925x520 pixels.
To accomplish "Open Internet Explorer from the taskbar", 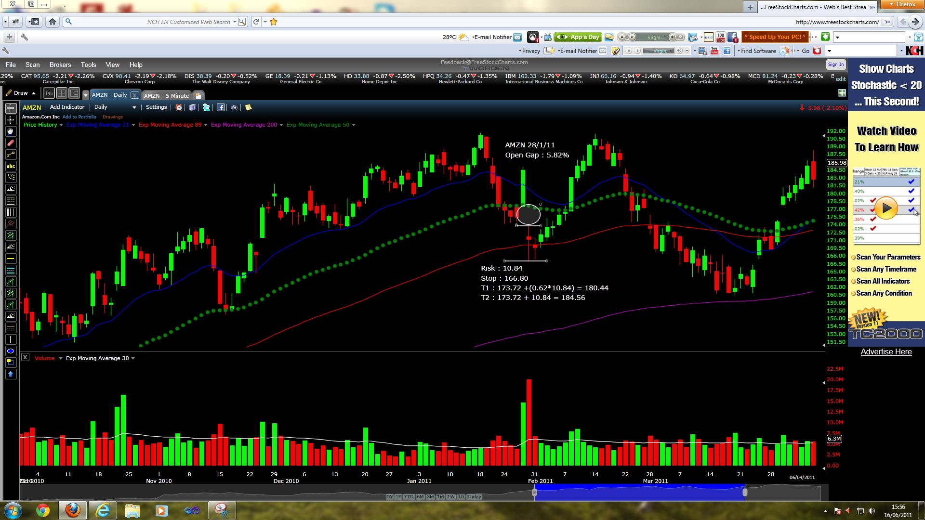I will (x=103, y=510).
